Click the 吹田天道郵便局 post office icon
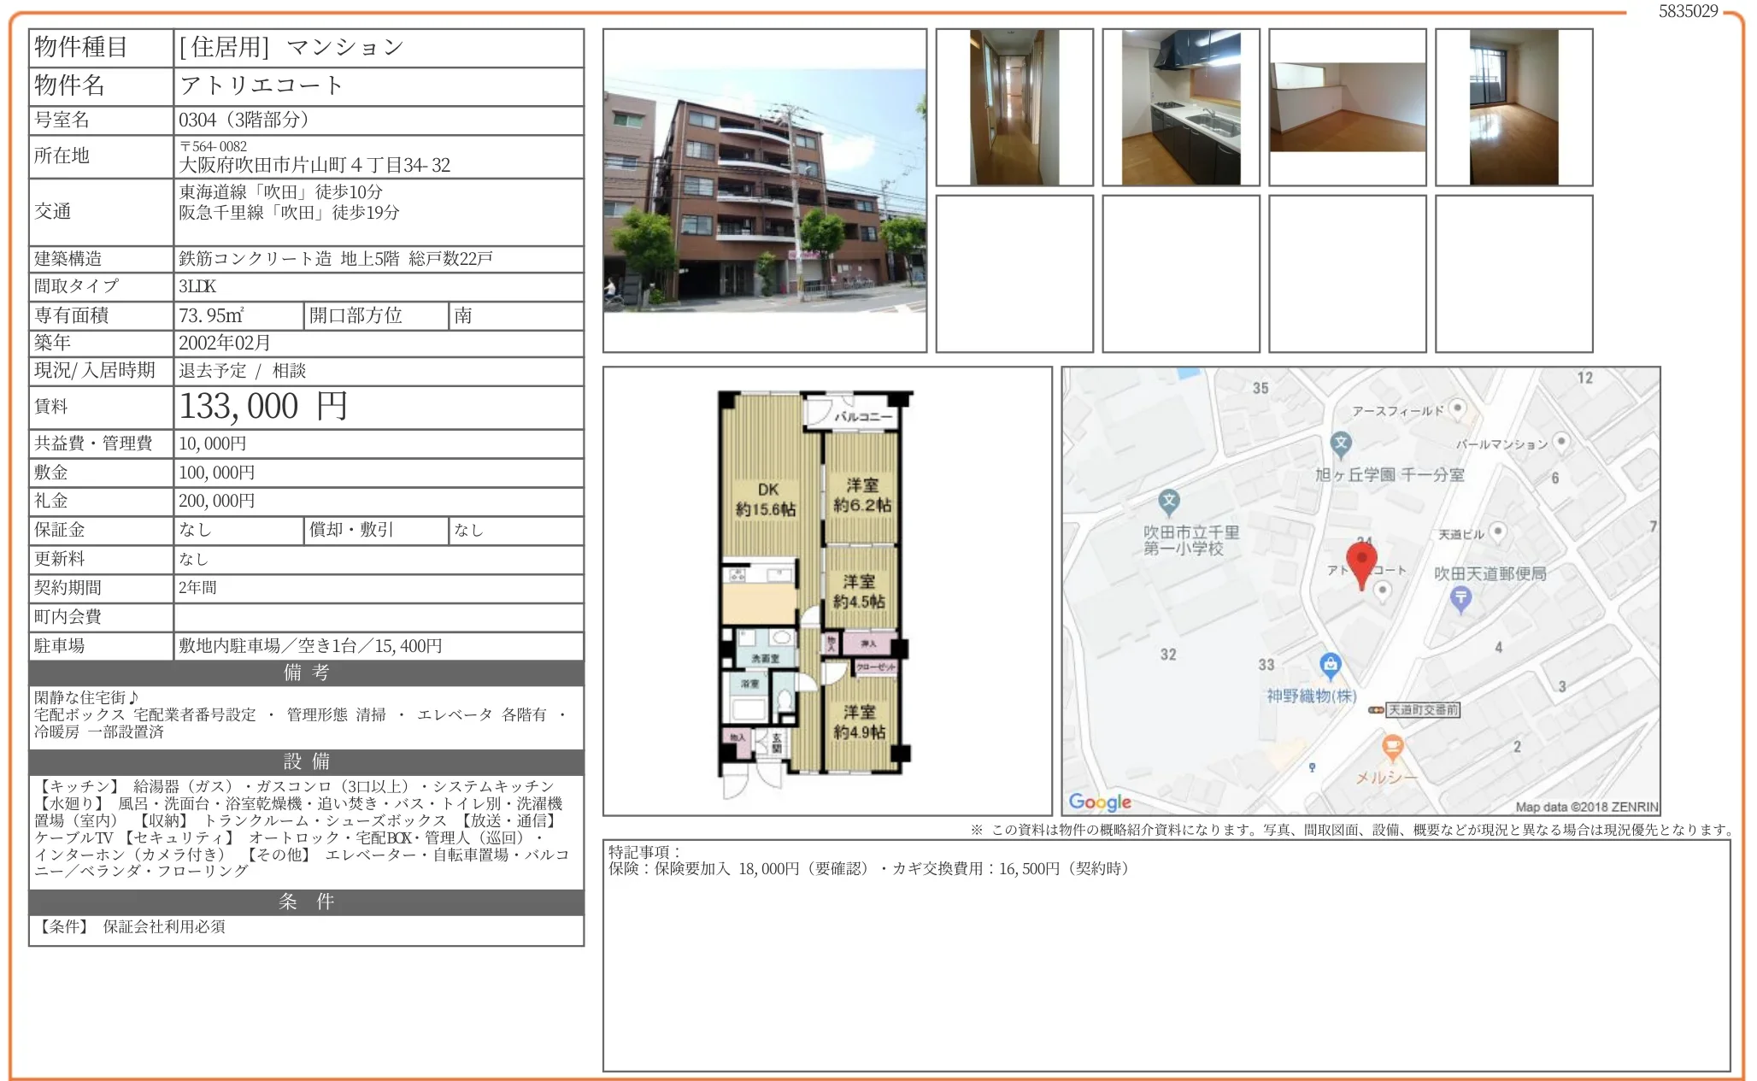Screen dimensions: 1757x1081 1460,598
